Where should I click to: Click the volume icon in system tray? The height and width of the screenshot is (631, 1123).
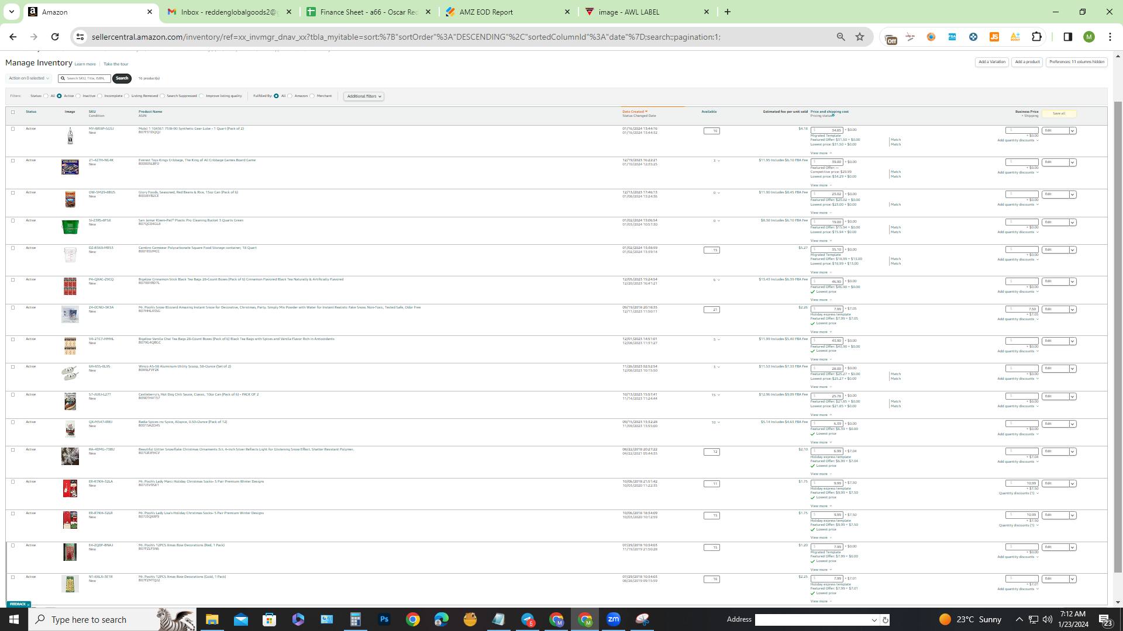point(1048,619)
